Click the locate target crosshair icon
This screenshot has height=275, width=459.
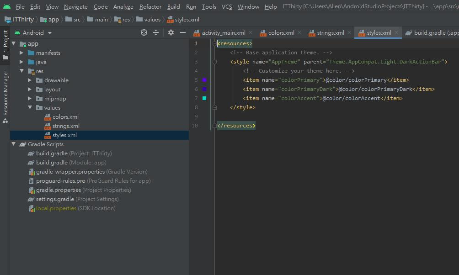pyautogui.click(x=144, y=32)
